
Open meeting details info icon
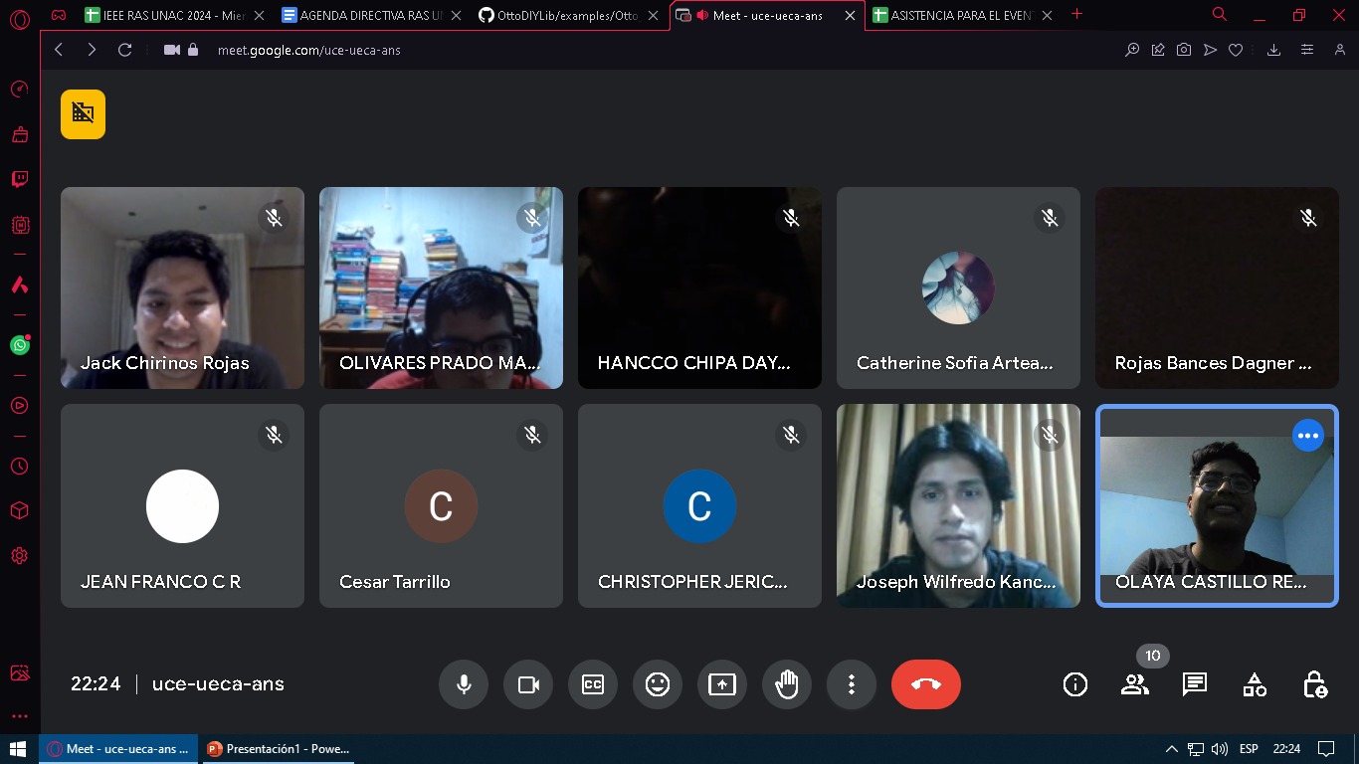pyautogui.click(x=1075, y=684)
